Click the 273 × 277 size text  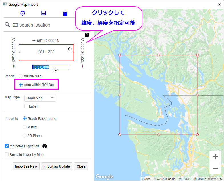tap(46, 51)
